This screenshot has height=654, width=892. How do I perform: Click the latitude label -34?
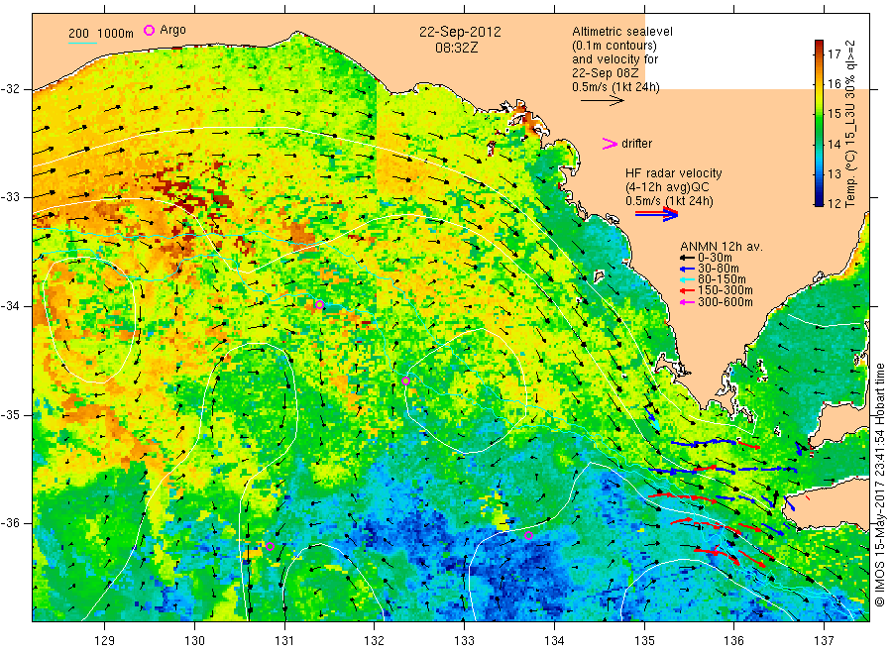tap(11, 306)
